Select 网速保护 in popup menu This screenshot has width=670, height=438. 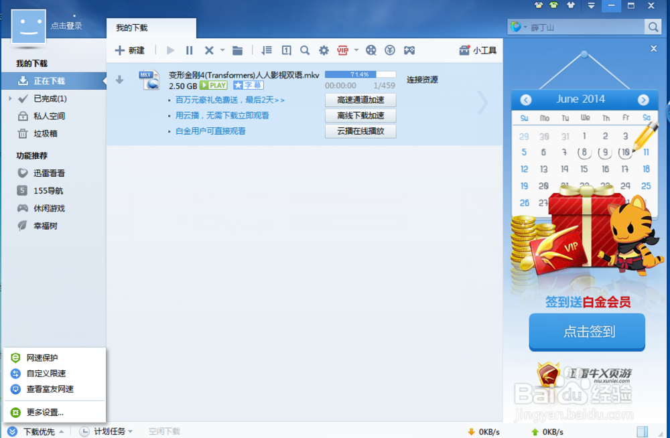(55, 358)
